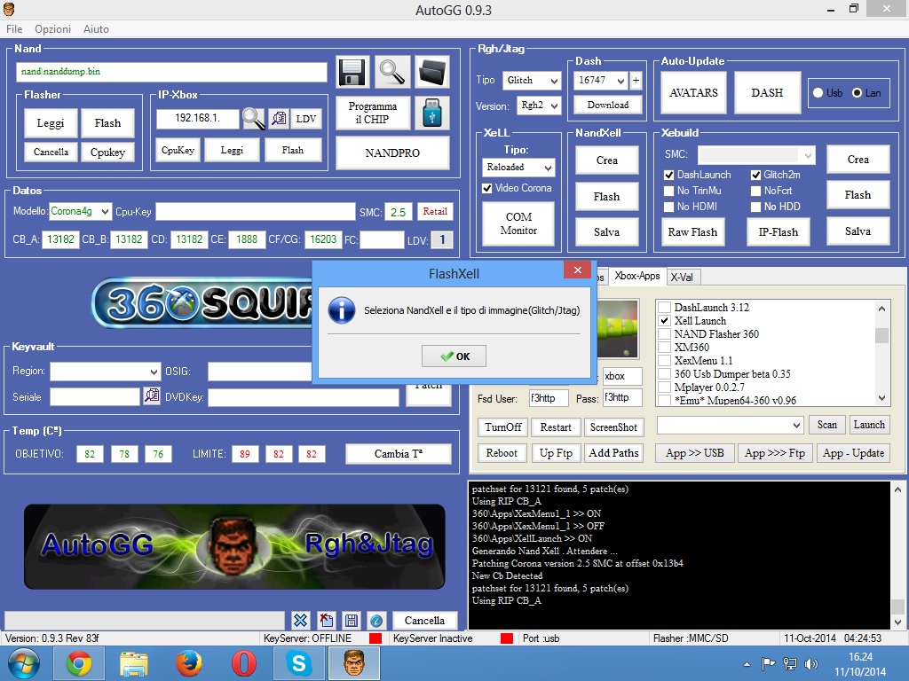Select the Usb radio button in Auto-Update
Screen dimensions: 909x681
point(818,92)
